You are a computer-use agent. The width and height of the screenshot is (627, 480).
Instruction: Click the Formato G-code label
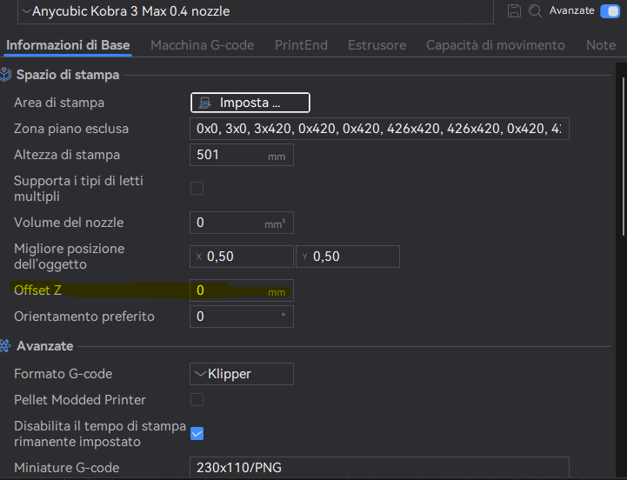click(63, 374)
